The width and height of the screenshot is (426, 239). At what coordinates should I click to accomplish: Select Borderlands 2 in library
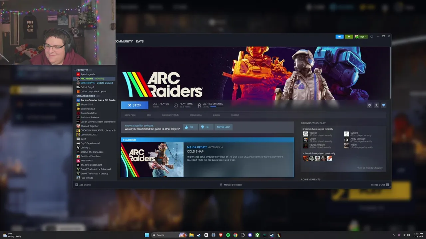coord(94,109)
